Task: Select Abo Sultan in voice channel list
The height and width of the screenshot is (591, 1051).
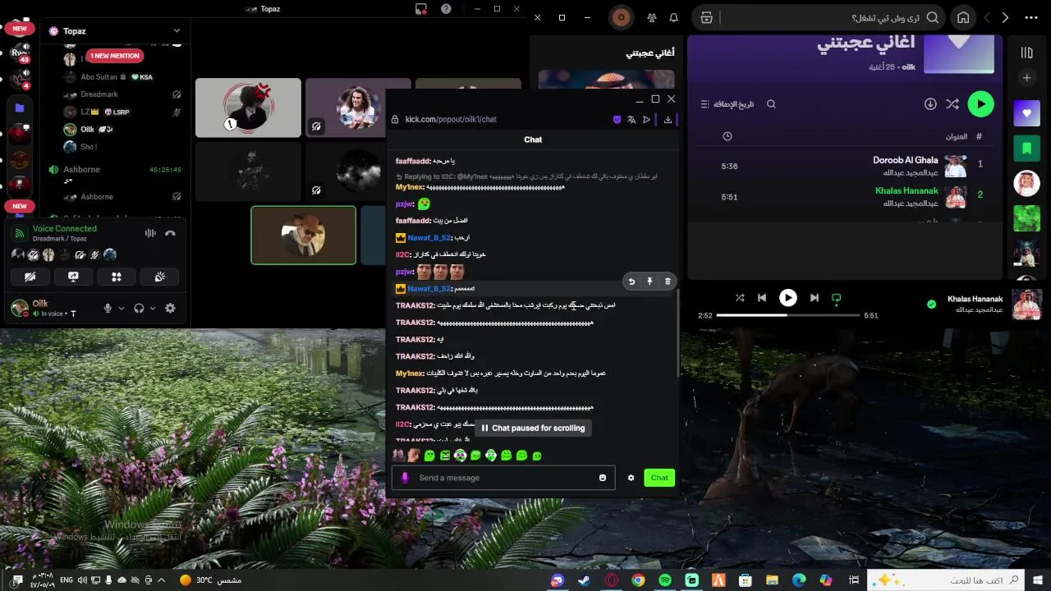Action: (108, 76)
